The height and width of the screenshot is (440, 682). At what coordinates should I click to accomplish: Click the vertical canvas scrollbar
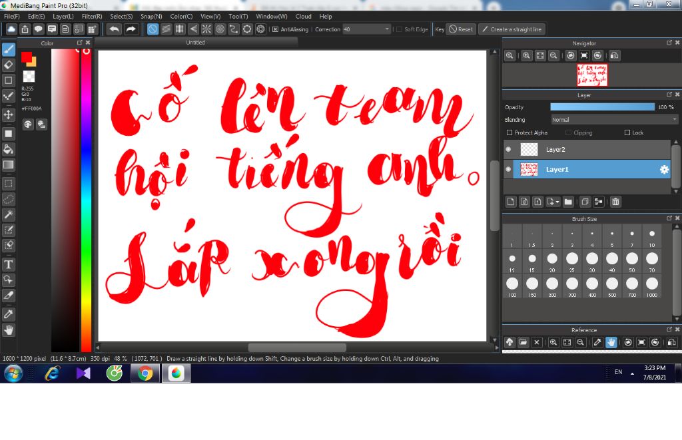point(494,196)
